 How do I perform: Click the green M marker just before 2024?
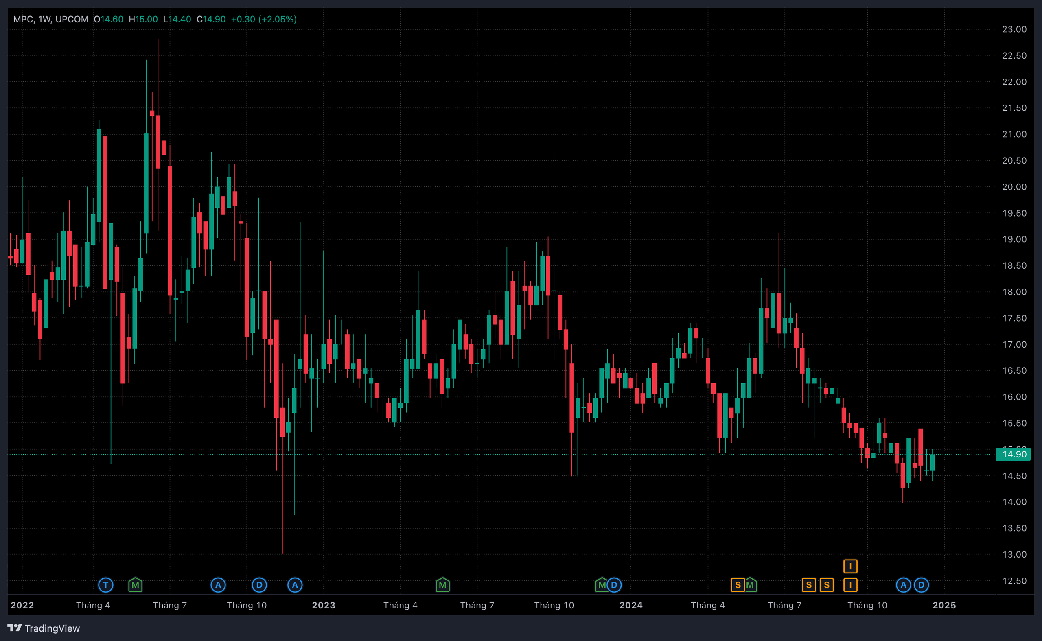click(601, 585)
